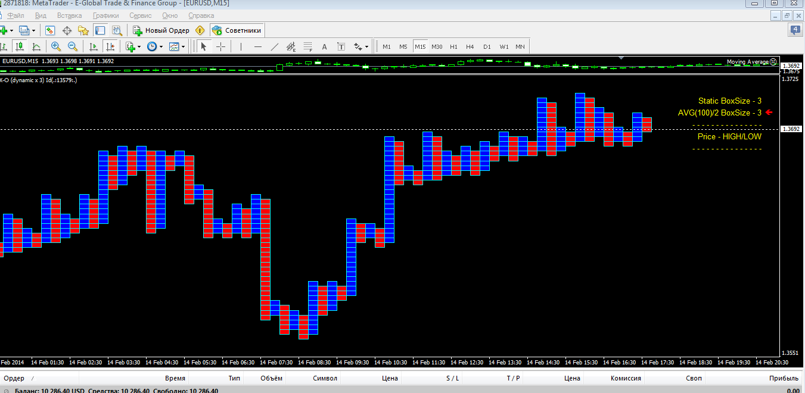Select the text label T tool
This screenshot has width=805, height=393.
click(341, 46)
